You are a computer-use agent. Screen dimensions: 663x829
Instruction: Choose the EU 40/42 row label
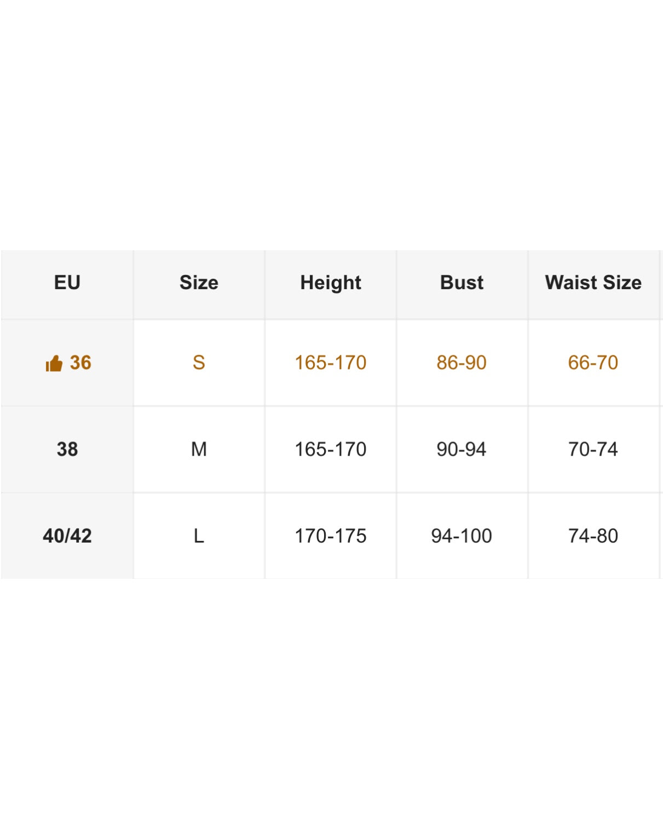pyautogui.click(x=67, y=536)
